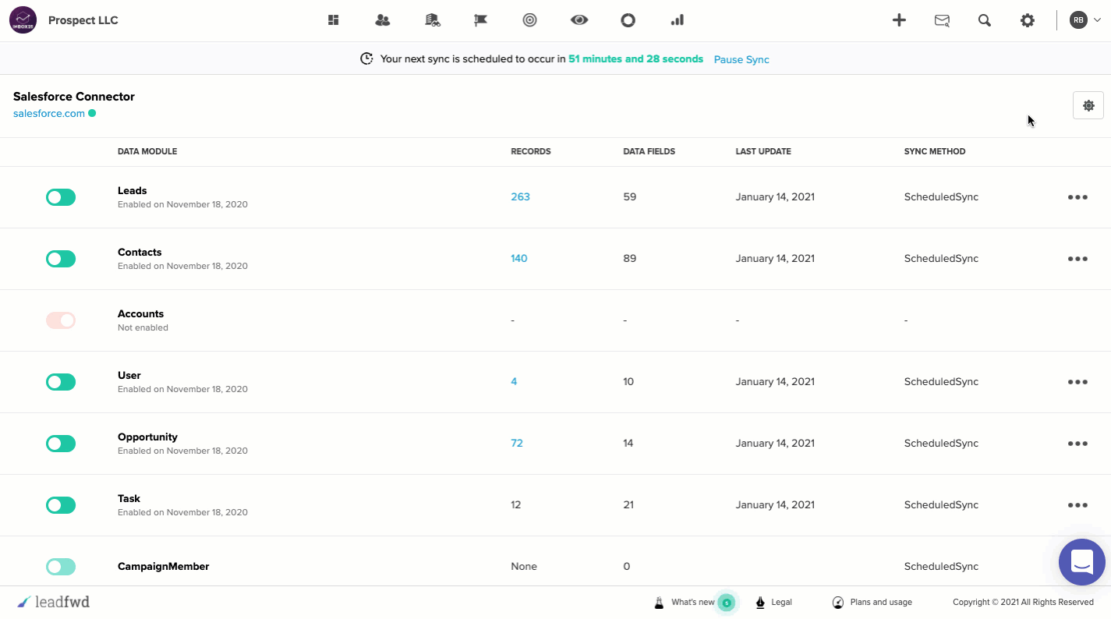
Task: Click the sync countdown timer text
Action: pyautogui.click(x=635, y=59)
